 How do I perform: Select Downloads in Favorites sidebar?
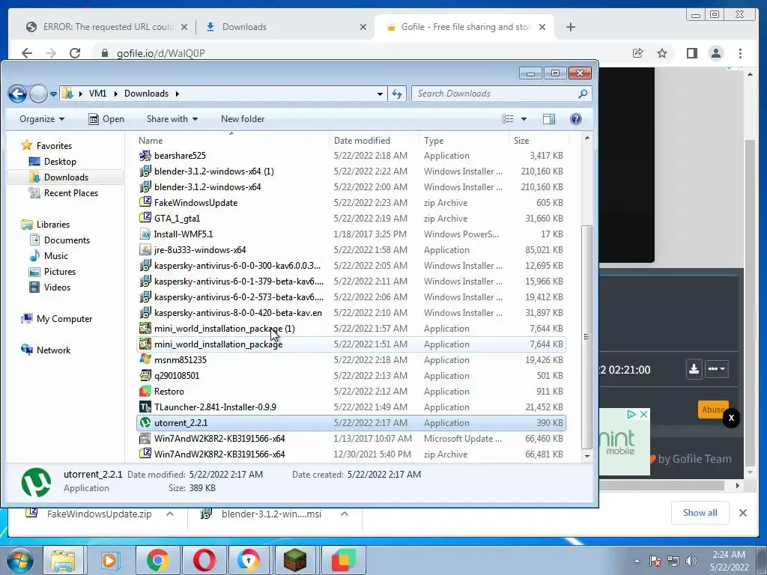[66, 177]
